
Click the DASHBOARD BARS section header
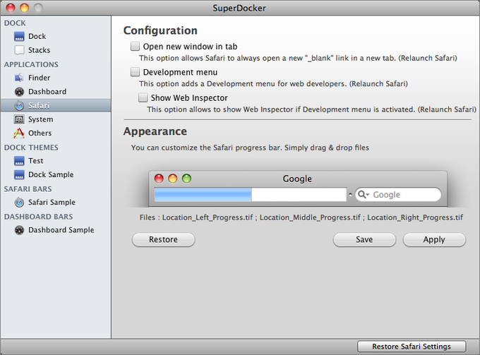coord(39,217)
